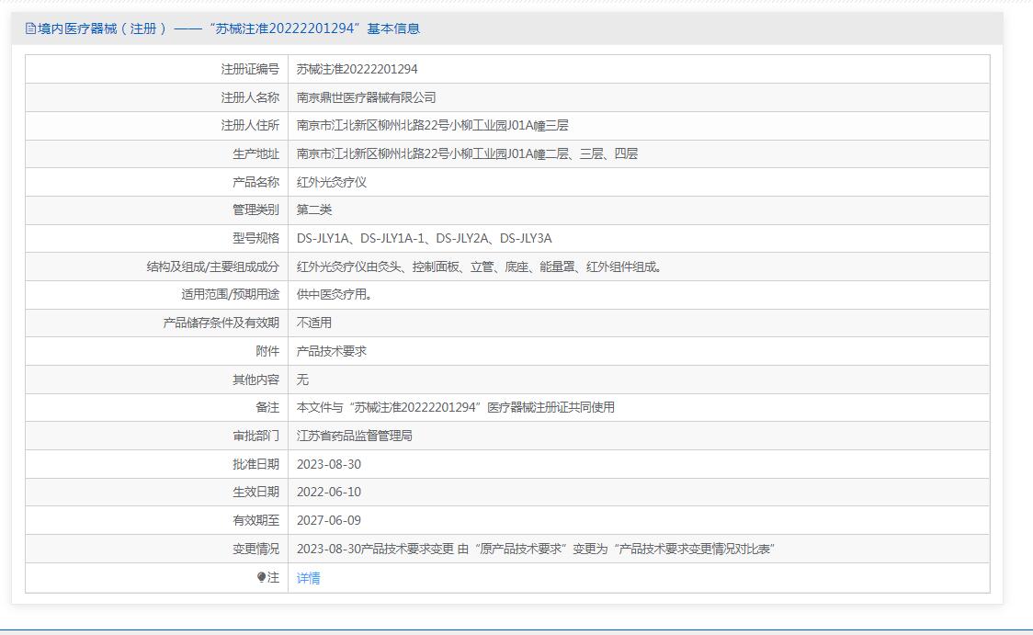This screenshot has height=635, width=1033.
Task: Select the 注册证编号 value 苏械注准20222201294
Action: pos(358,69)
